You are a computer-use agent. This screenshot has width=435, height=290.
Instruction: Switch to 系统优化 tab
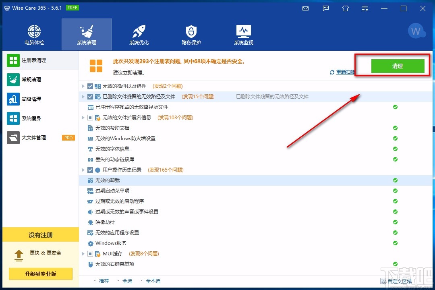(x=139, y=35)
